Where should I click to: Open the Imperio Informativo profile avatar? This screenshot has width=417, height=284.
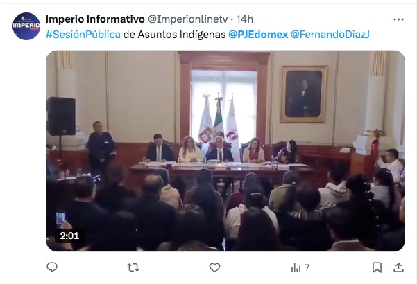coord(26,26)
